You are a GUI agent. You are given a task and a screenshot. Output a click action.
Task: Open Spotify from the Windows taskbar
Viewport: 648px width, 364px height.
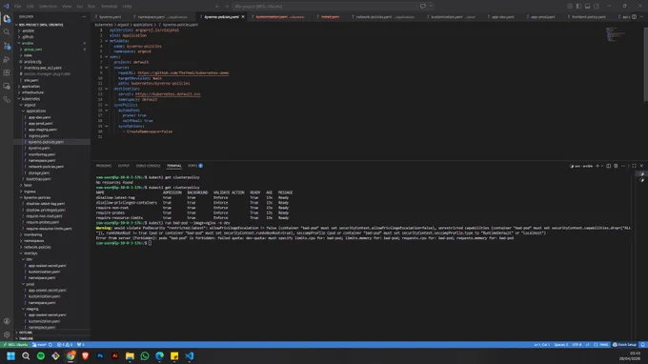40,356
